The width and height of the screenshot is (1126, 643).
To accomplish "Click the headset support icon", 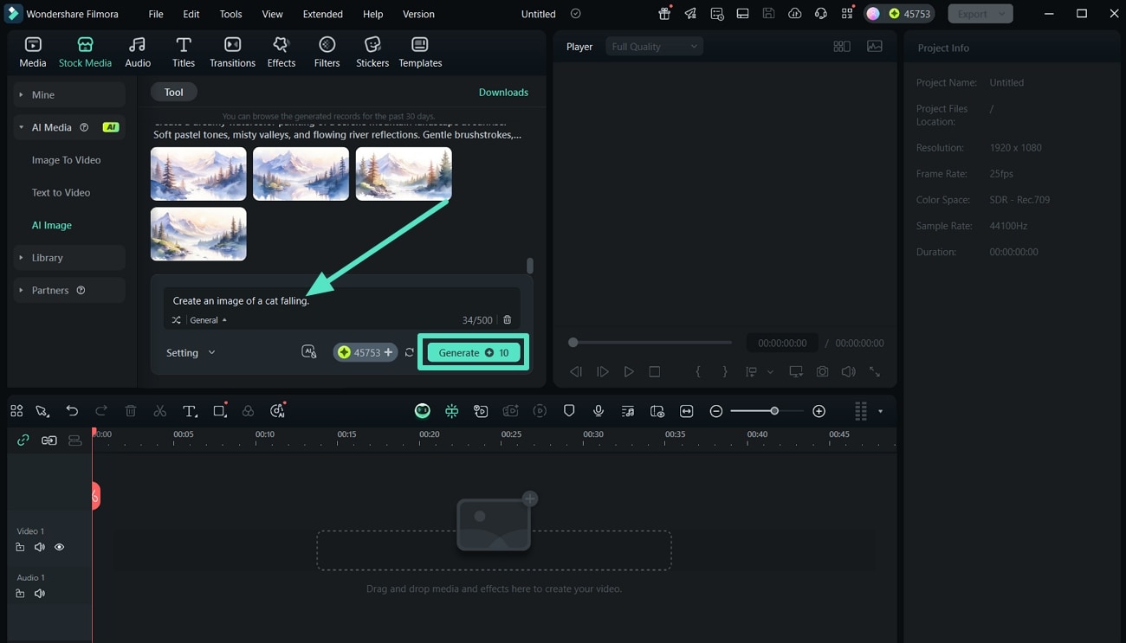I will (821, 14).
